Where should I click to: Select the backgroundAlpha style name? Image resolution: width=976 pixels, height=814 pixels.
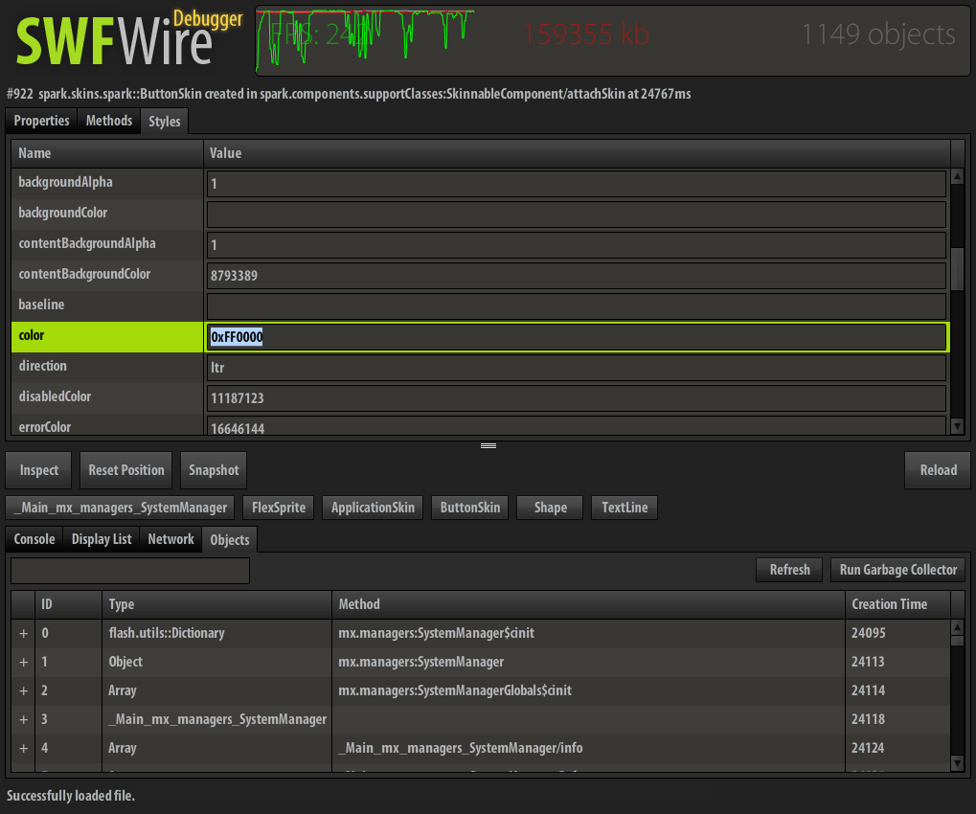(x=65, y=182)
